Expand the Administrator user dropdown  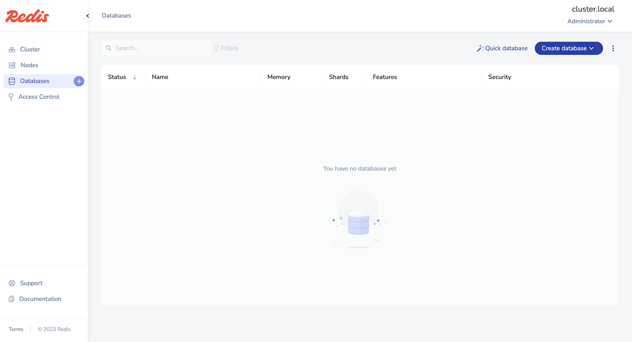(589, 22)
